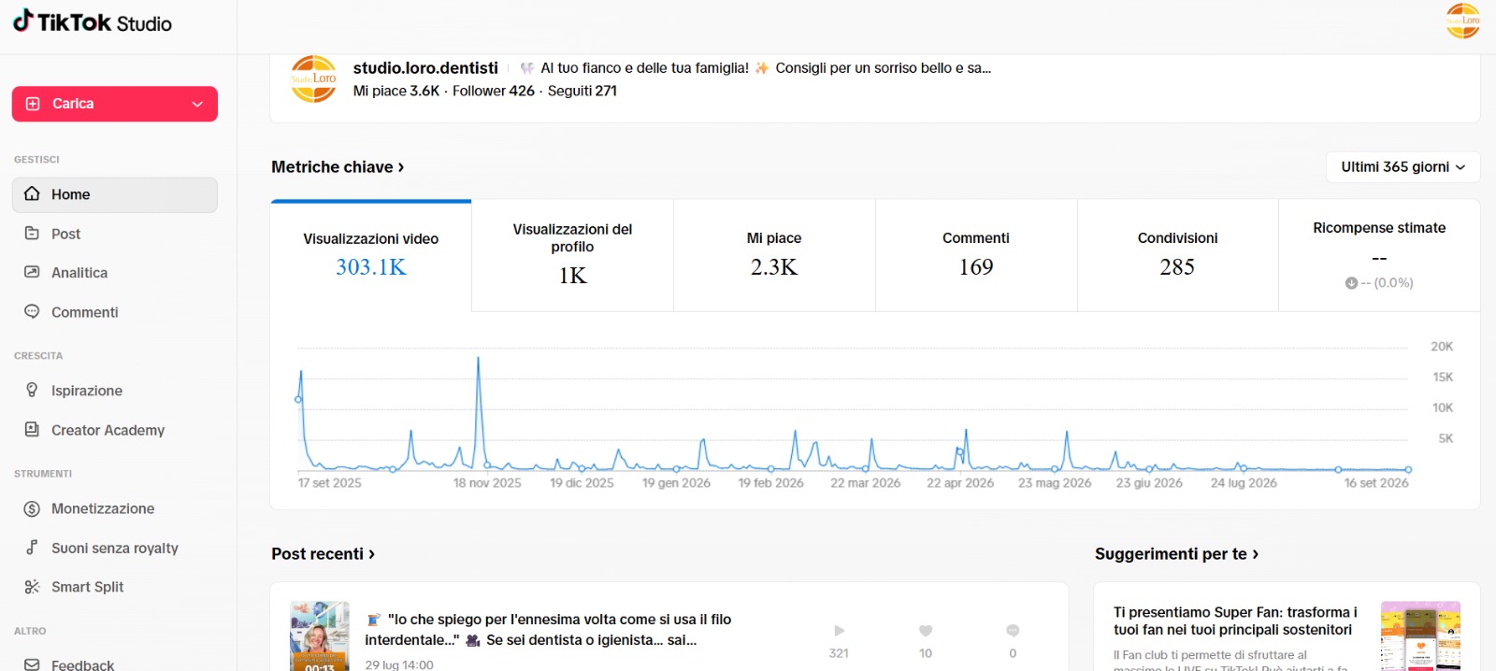Image resolution: width=1496 pixels, height=671 pixels.
Task: Click the studio.loro.dentisti profile picture
Action: pos(313,79)
